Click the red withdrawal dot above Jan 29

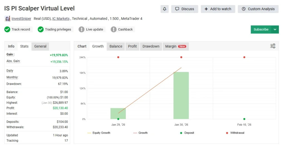coord(118,57)
